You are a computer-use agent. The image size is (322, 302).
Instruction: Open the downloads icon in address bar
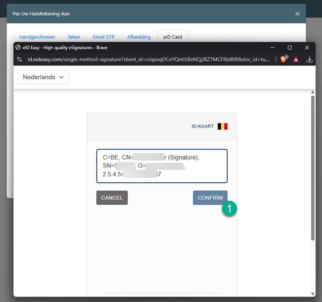point(310,59)
